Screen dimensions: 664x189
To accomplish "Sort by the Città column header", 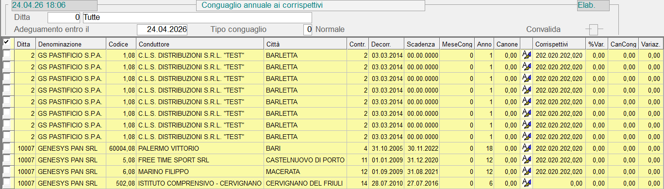I will [x=305, y=44].
